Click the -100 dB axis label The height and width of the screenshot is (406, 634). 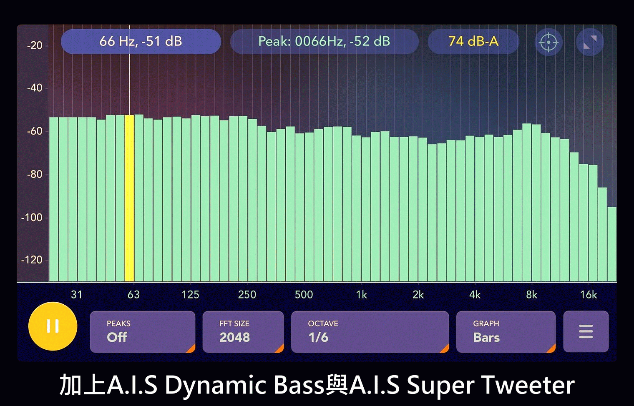[x=32, y=218]
